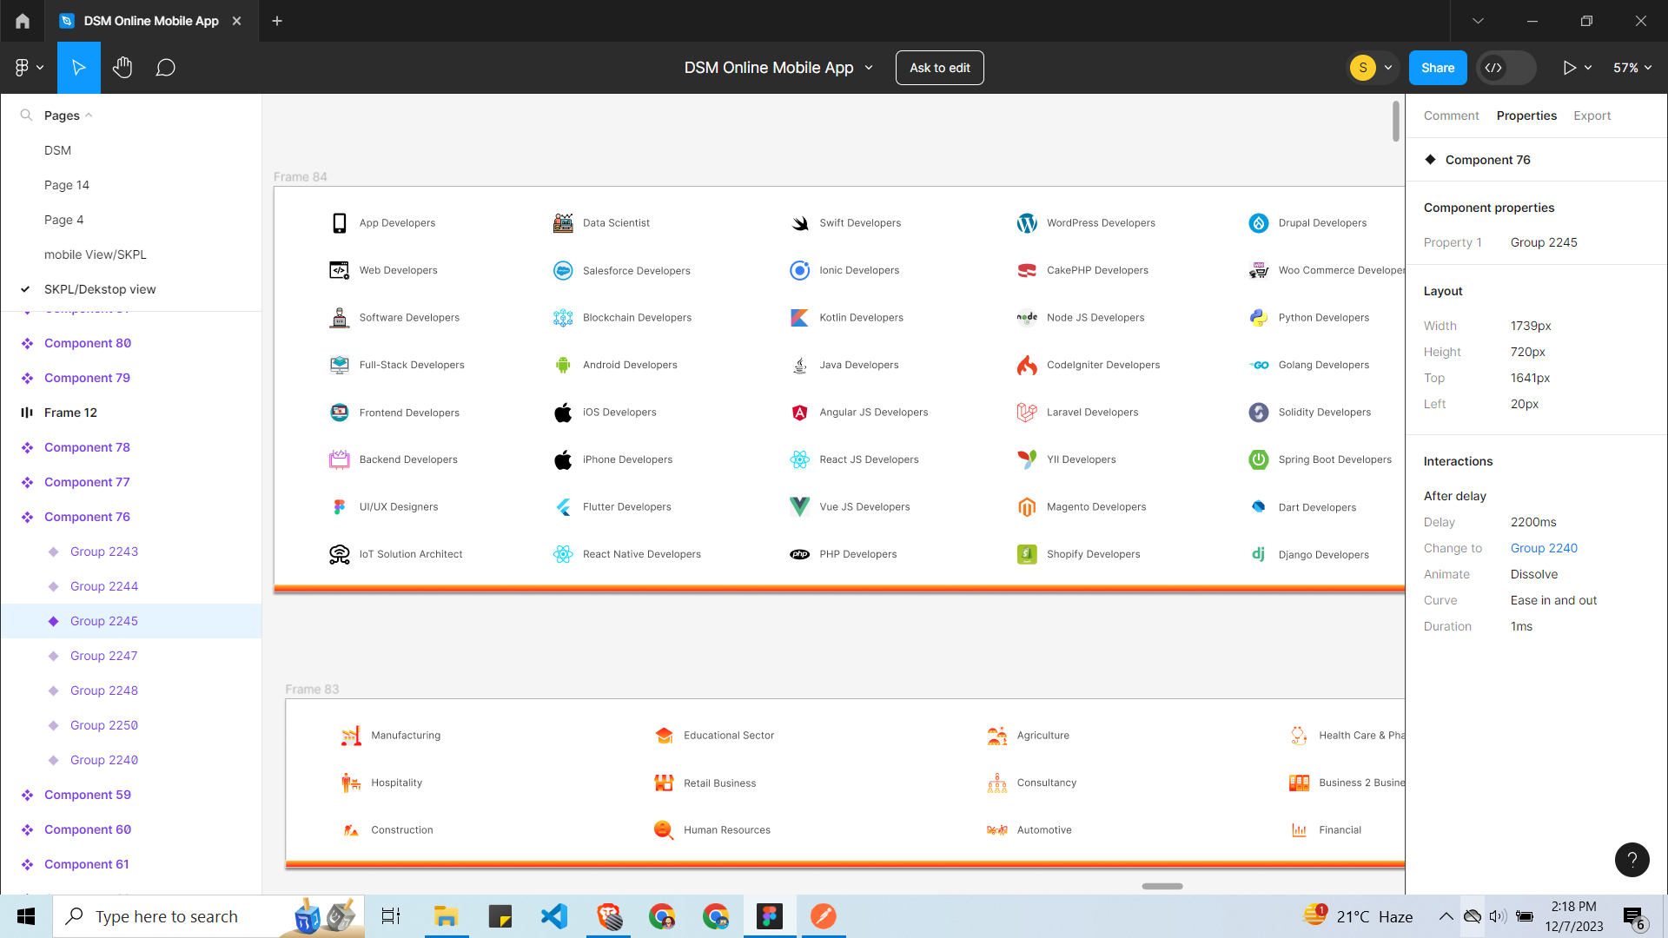Switch to the Properties tab

pyautogui.click(x=1526, y=116)
